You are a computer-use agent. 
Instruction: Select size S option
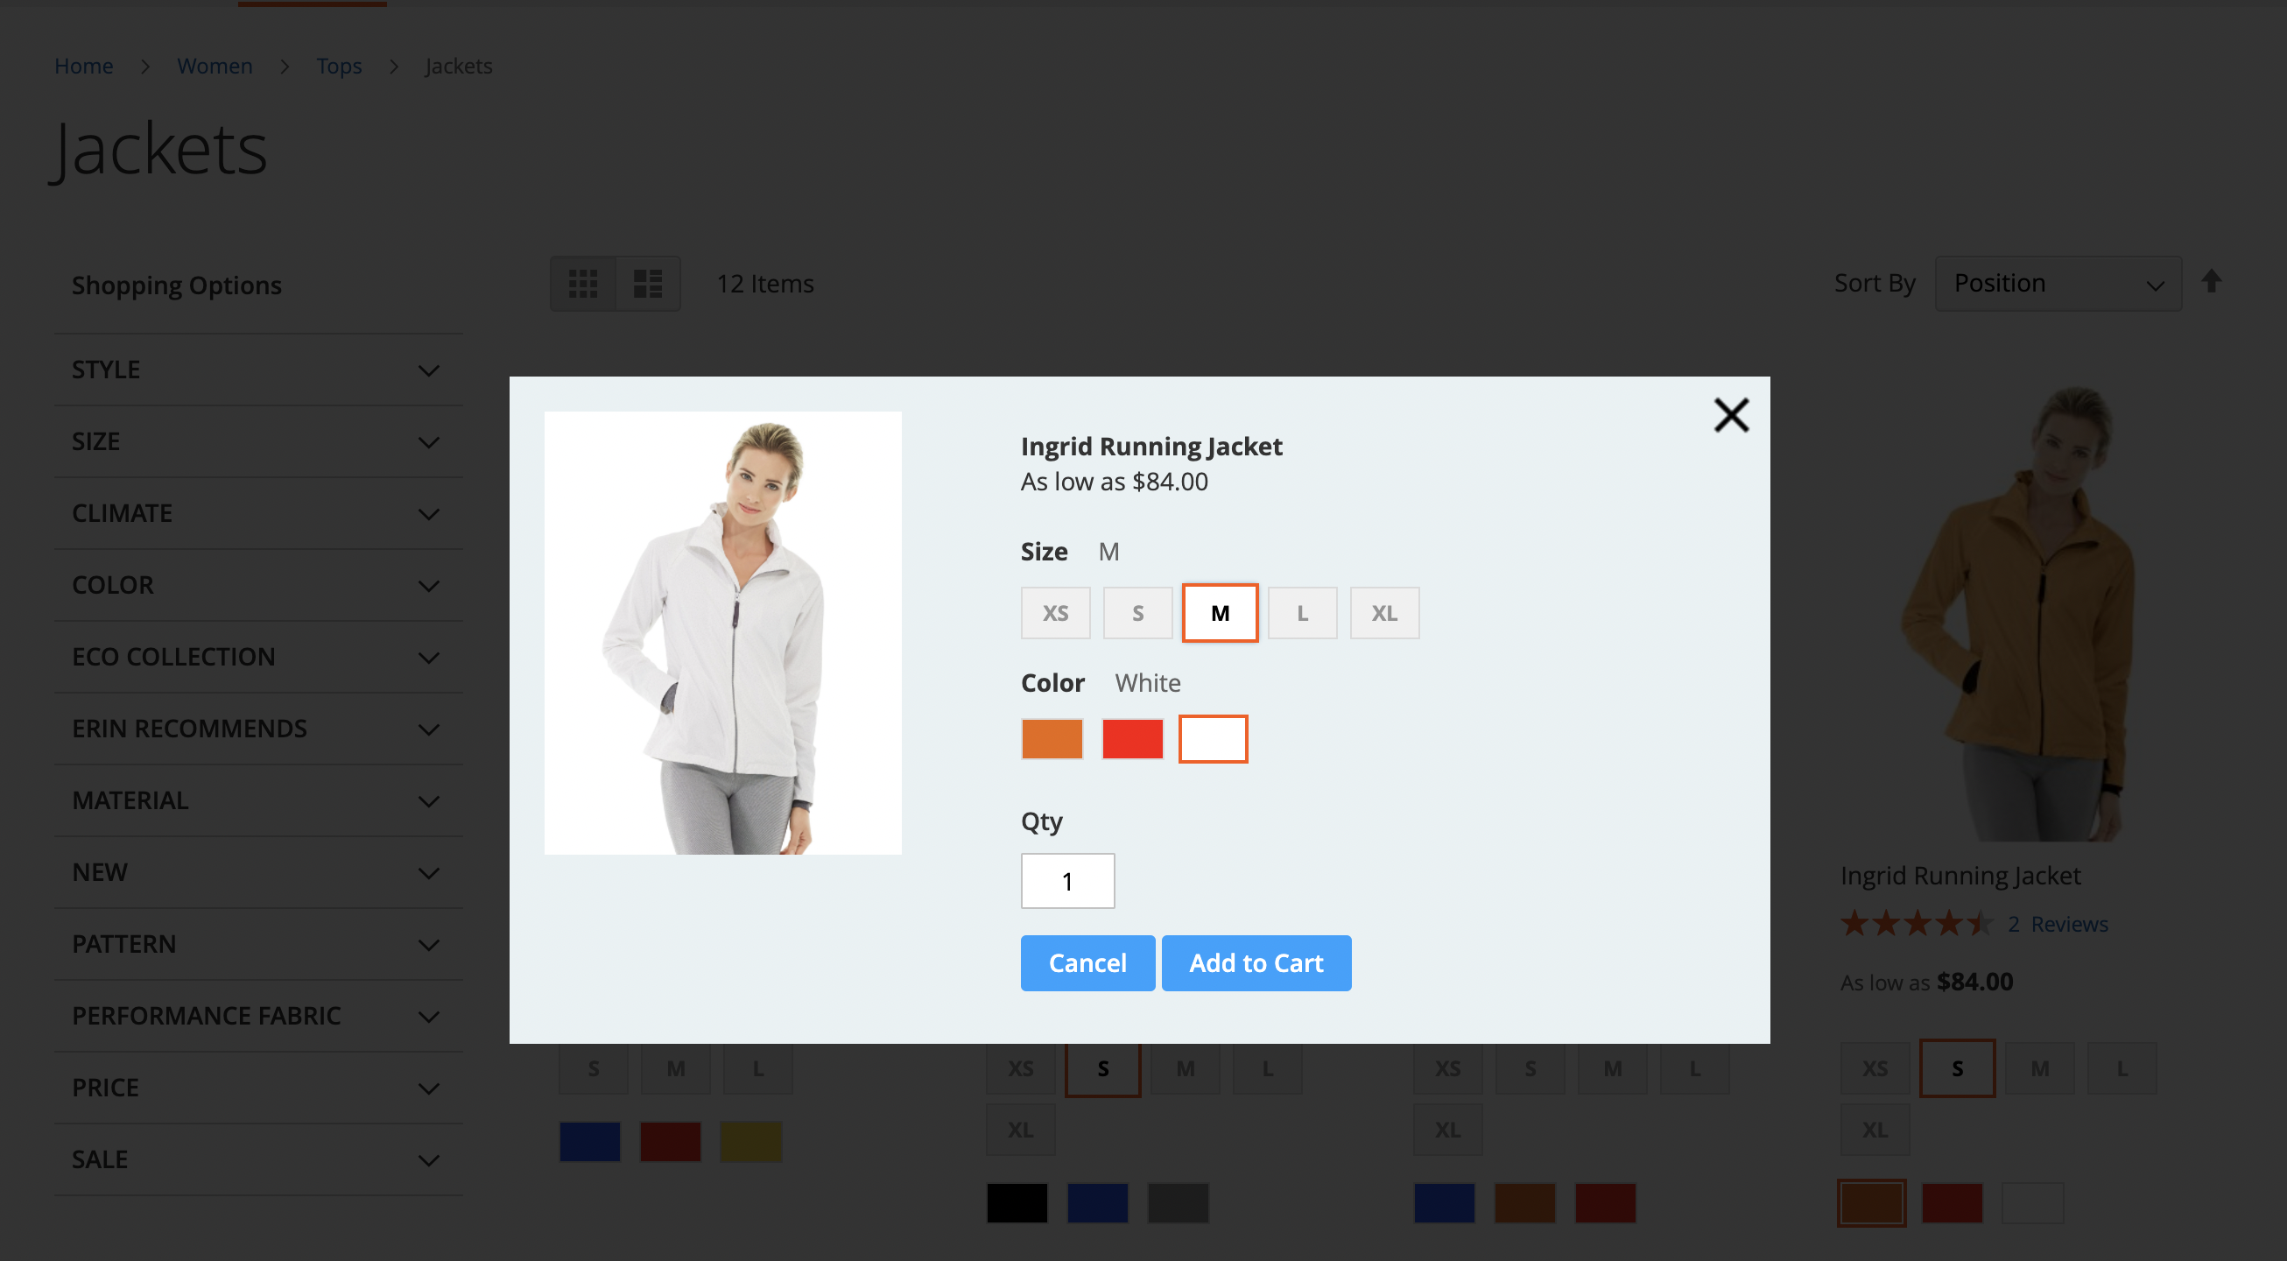click(x=1138, y=612)
